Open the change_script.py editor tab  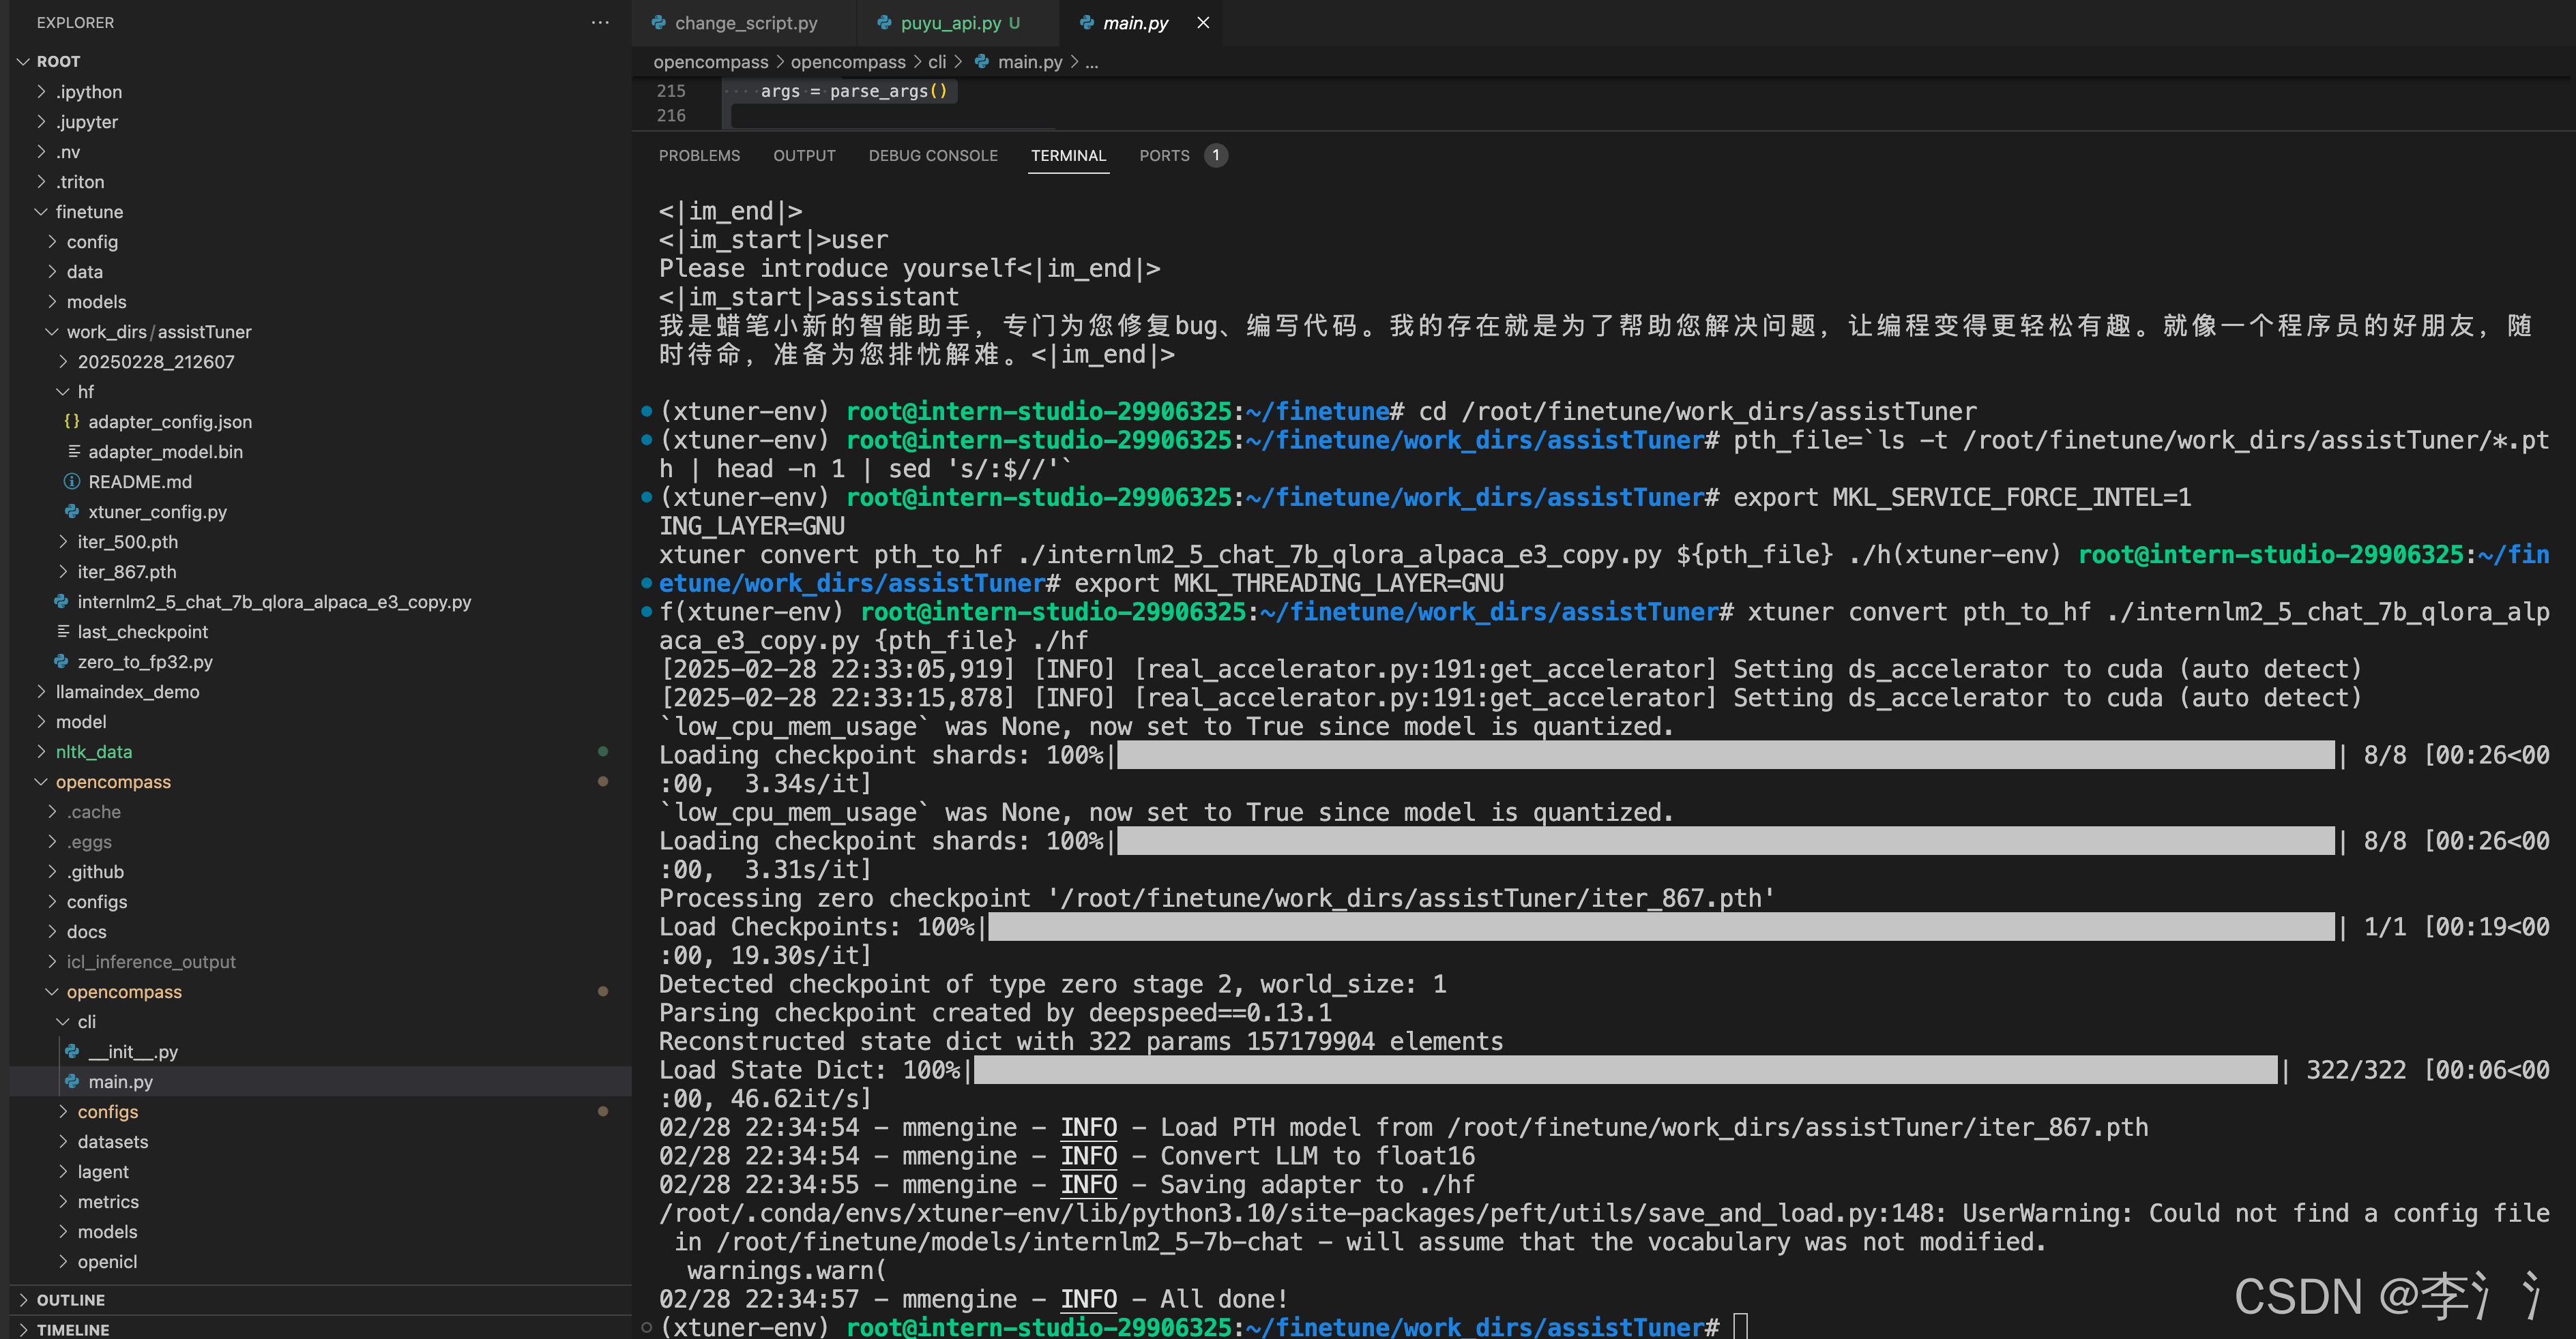pyautogui.click(x=747, y=22)
